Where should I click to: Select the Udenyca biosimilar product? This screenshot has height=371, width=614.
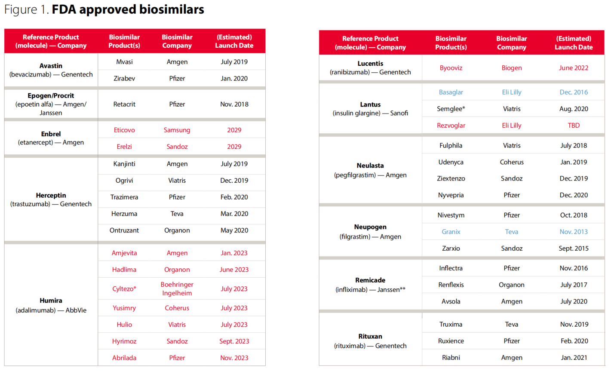(451, 162)
